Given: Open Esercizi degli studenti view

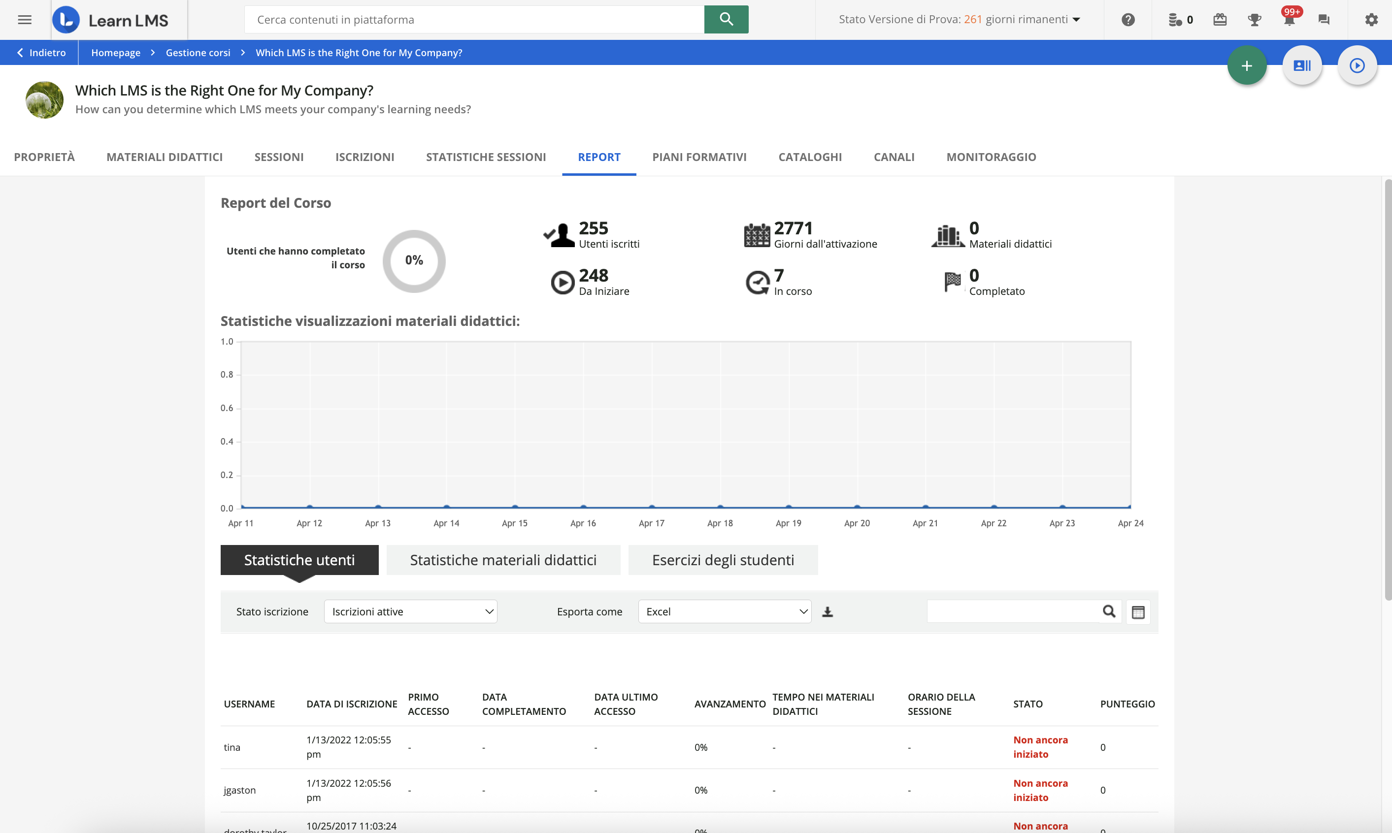Looking at the screenshot, I should [723, 560].
